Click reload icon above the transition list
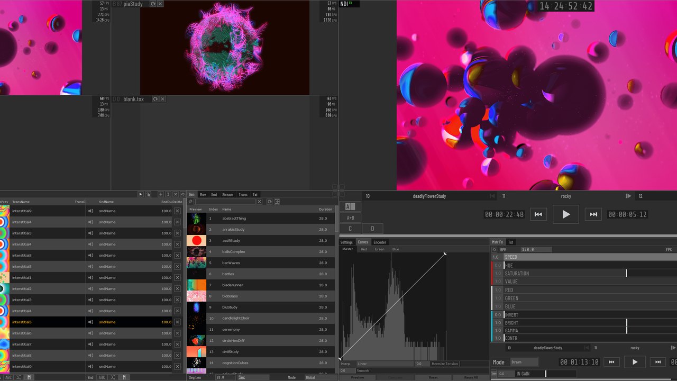The width and height of the screenshot is (677, 381). pyautogui.click(x=183, y=195)
